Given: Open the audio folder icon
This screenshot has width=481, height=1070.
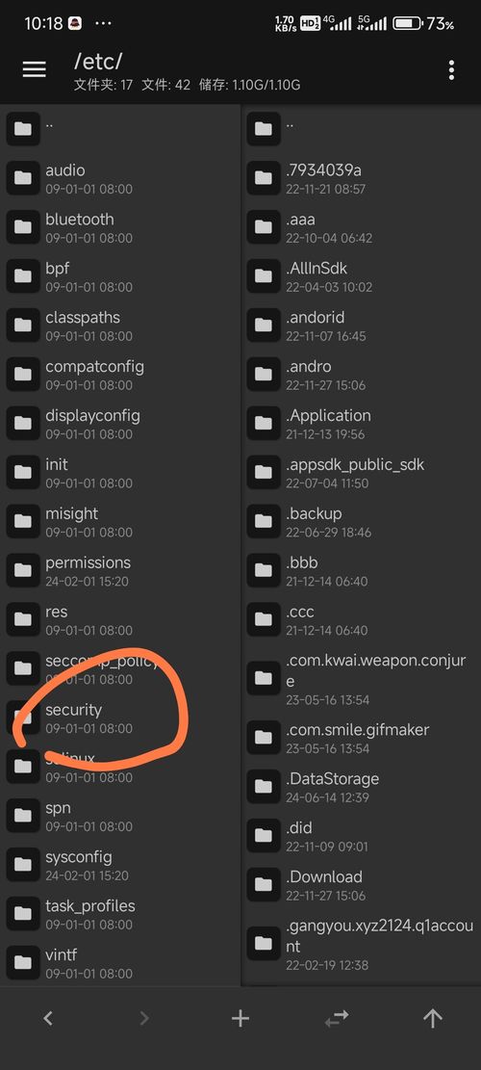Looking at the screenshot, I should pyautogui.click(x=23, y=178).
